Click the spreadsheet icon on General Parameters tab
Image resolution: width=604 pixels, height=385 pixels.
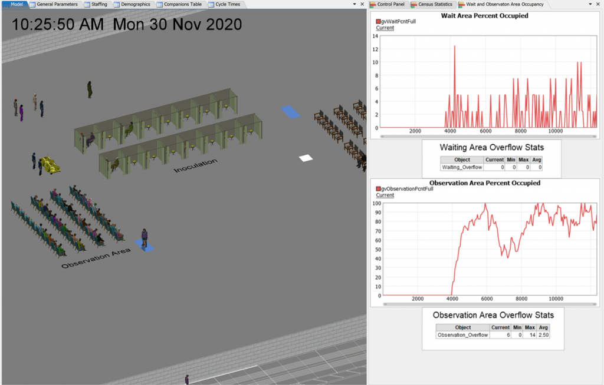pyautogui.click(x=33, y=4)
